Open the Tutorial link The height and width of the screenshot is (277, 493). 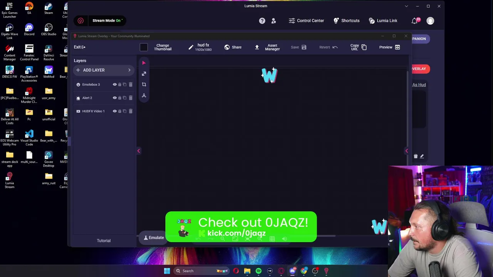104,241
